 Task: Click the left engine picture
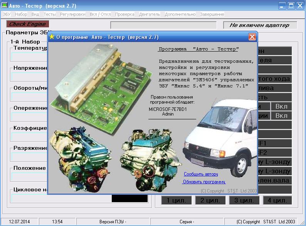pos(81,160)
